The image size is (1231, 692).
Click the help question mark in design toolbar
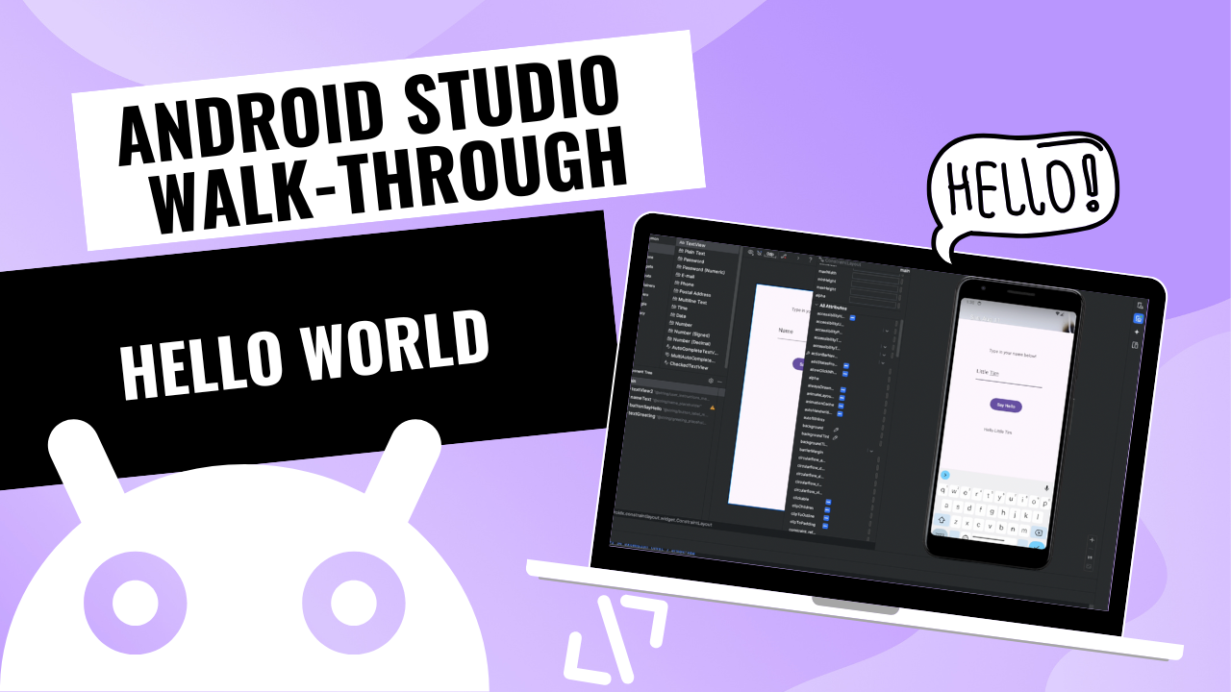pyautogui.click(x=810, y=259)
